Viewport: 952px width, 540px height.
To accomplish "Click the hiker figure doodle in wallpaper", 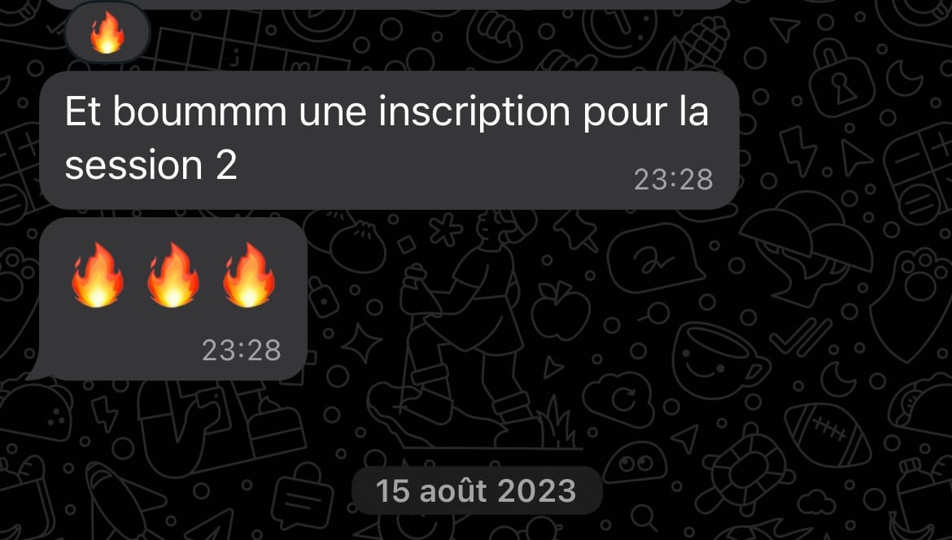I will pos(468,328).
